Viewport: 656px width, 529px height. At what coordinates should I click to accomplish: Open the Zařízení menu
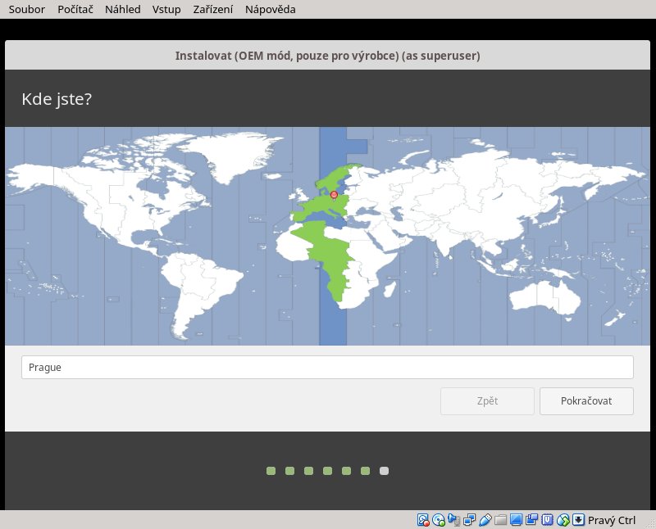(213, 9)
